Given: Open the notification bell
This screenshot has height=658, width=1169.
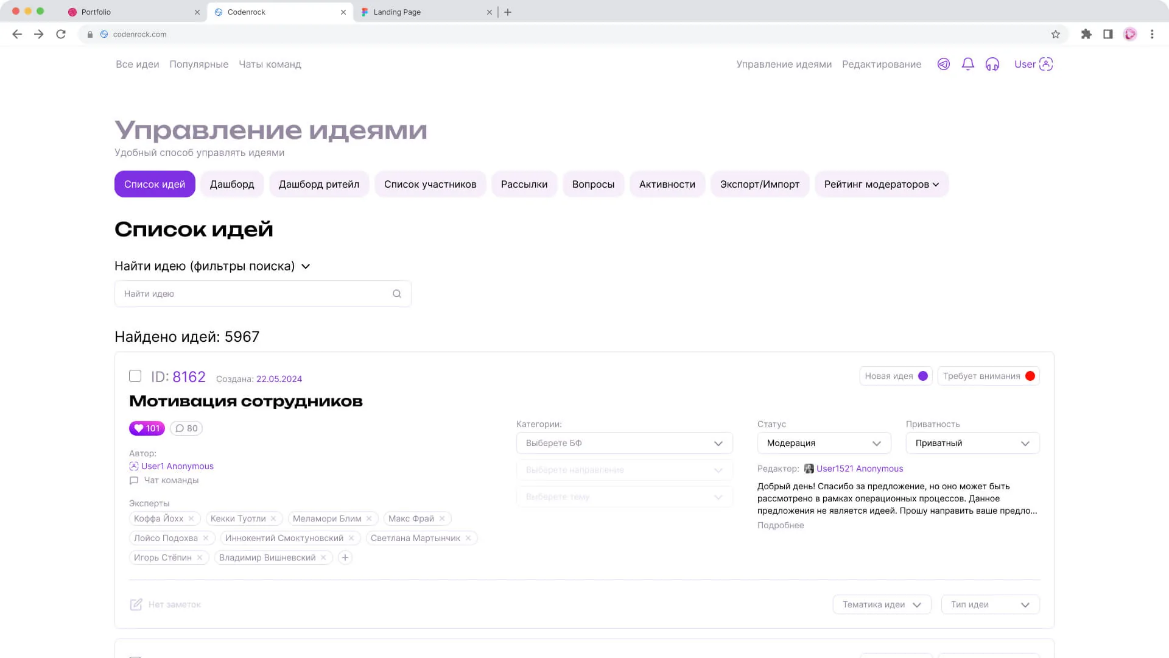Looking at the screenshot, I should [x=967, y=64].
